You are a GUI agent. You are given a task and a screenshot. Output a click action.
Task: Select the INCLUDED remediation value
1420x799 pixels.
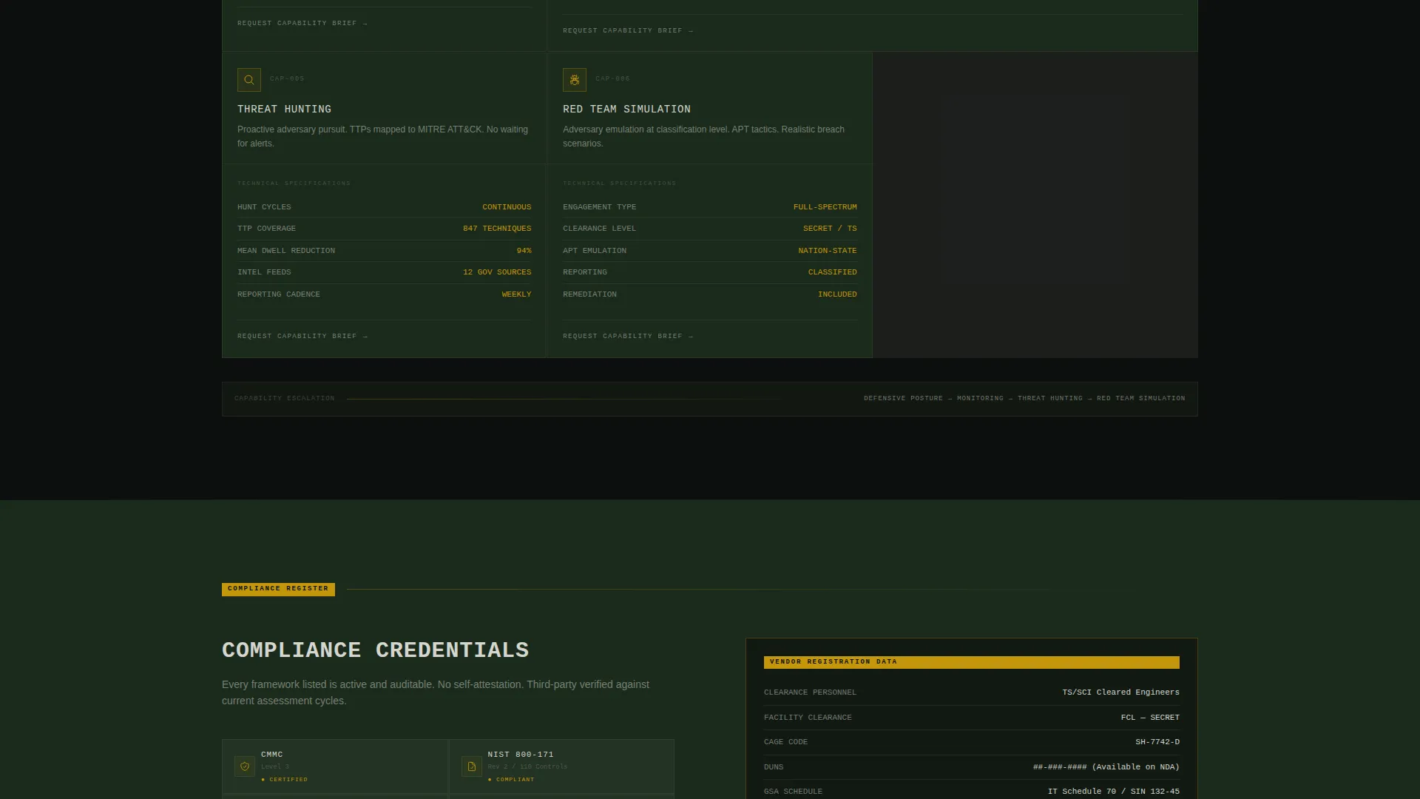pyautogui.click(x=837, y=294)
